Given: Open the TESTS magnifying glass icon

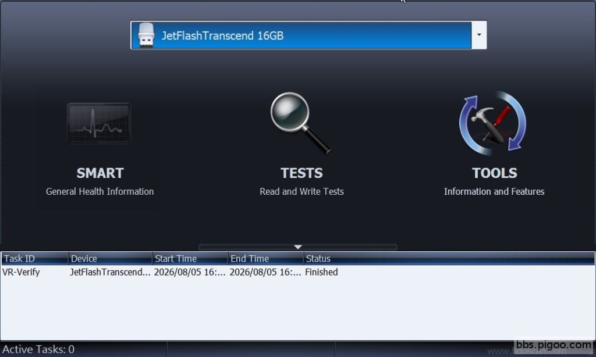Looking at the screenshot, I should tap(301, 123).
